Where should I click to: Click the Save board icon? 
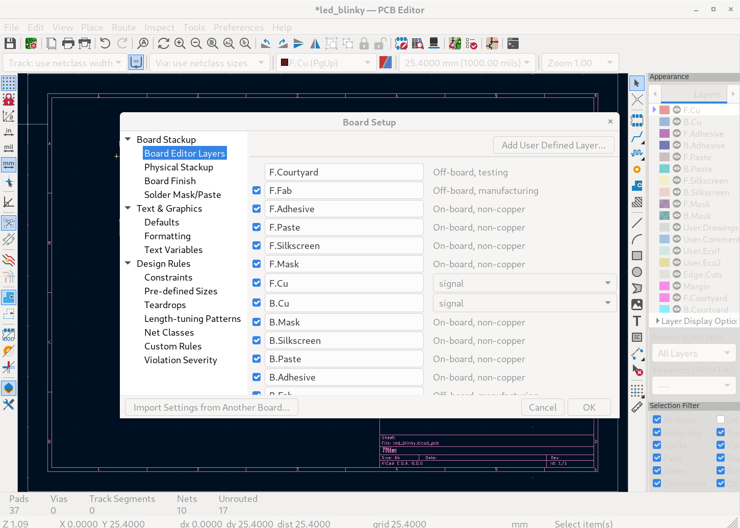pos(10,43)
